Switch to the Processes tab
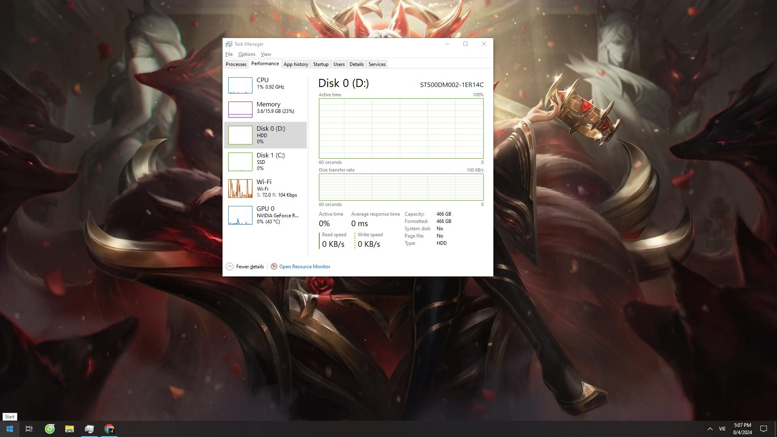The width and height of the screenshot is (777, 437). point(236,64)
